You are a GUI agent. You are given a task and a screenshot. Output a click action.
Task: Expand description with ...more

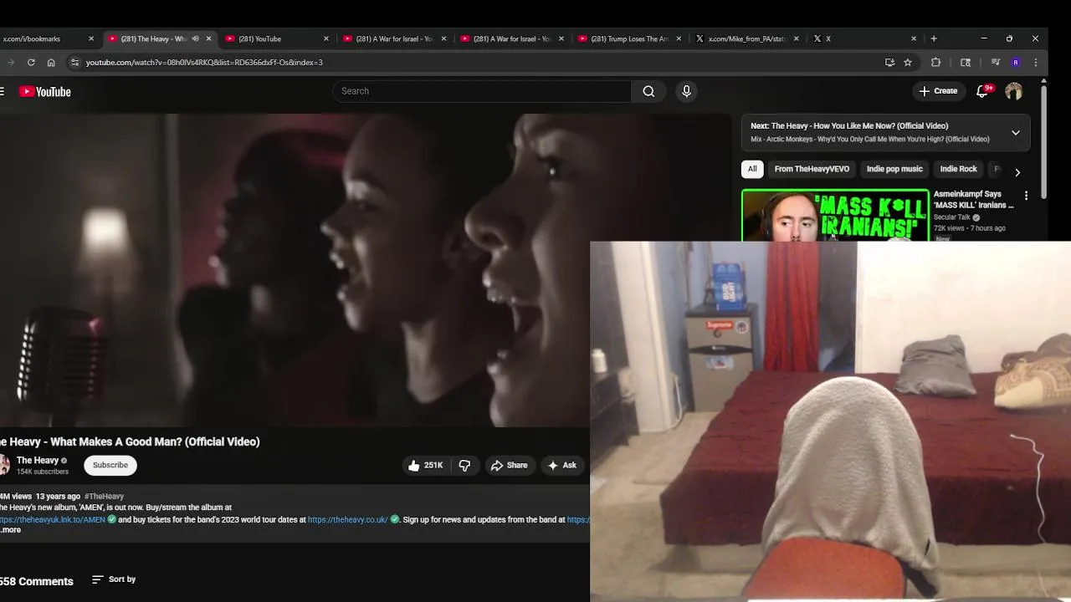tap(10, 530)
